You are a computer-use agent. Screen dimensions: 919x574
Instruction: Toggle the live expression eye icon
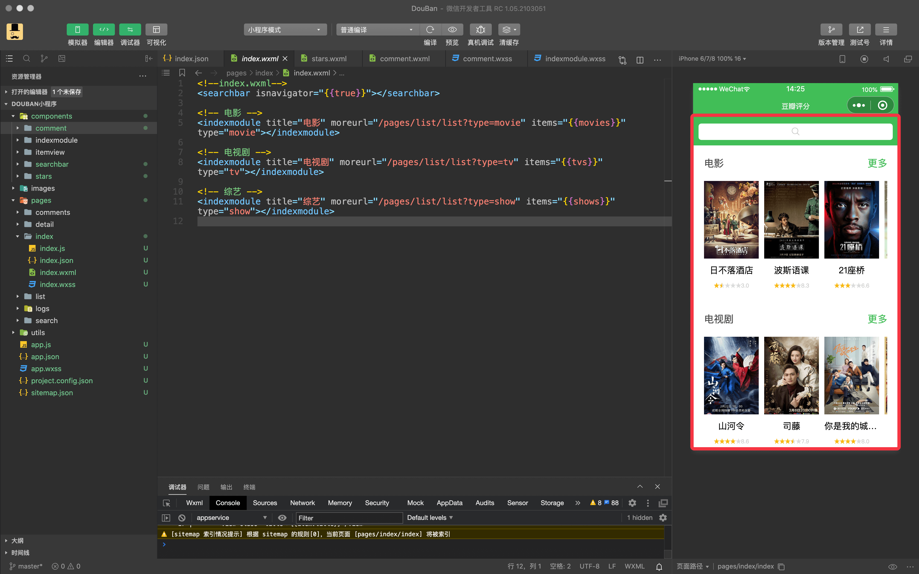[282, 518]
